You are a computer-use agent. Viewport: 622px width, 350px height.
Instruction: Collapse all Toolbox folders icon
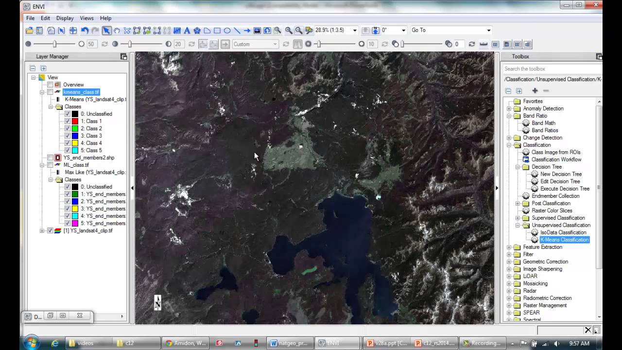pos(508,91)
